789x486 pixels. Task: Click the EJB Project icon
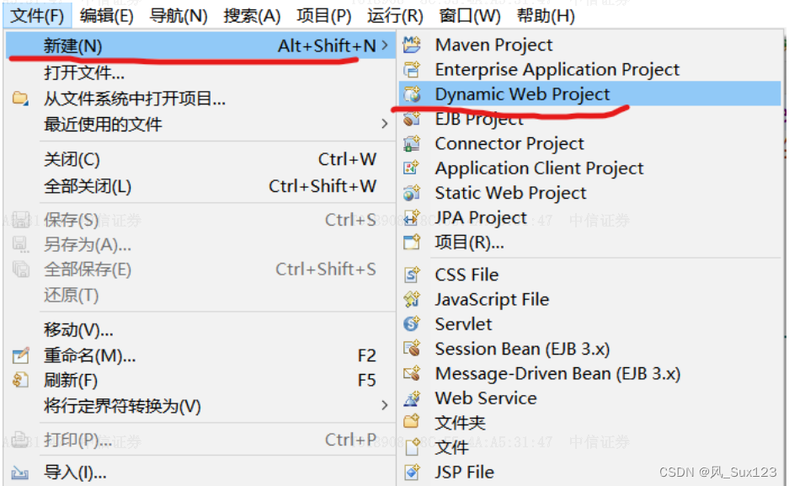tap(412, 119)
